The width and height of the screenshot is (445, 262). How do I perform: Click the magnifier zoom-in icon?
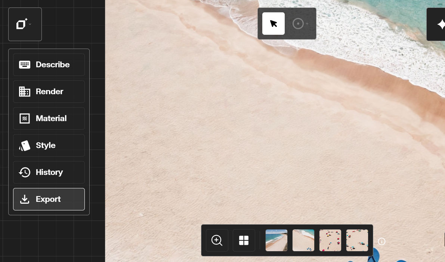217,240
